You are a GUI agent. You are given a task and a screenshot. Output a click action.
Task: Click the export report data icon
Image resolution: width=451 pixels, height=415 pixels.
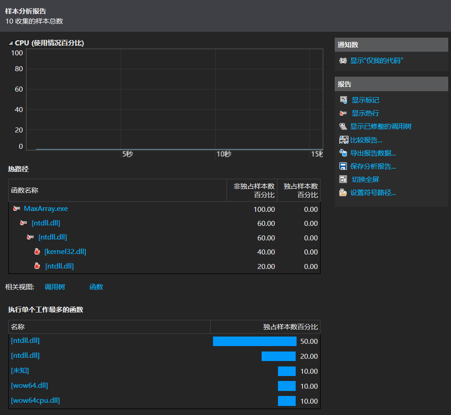tap(343, 153)
